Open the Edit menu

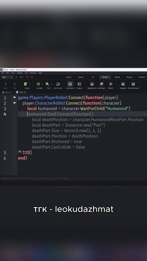pyautogui.click(x=7, y=73)
